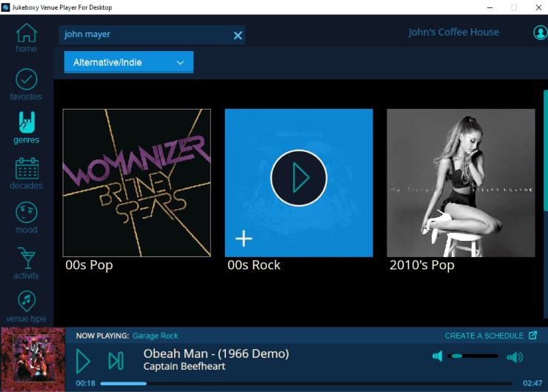The height and width of the screenshot is (392, 548).
Task: Open the favorites section
Action: click(26, 84)
